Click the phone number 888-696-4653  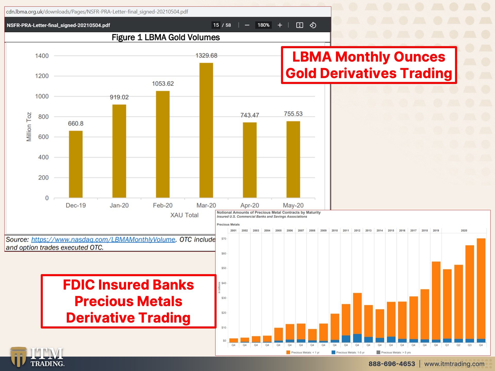392,364
